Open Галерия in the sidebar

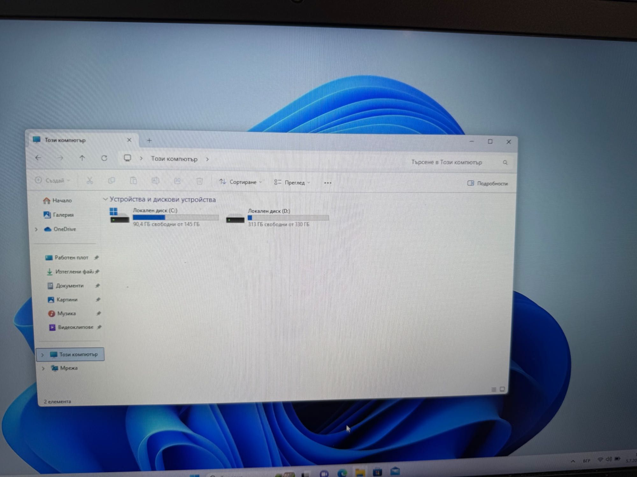point(59,215)
